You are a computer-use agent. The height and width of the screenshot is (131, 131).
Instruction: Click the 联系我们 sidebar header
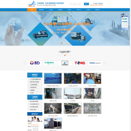click(35, 114)
